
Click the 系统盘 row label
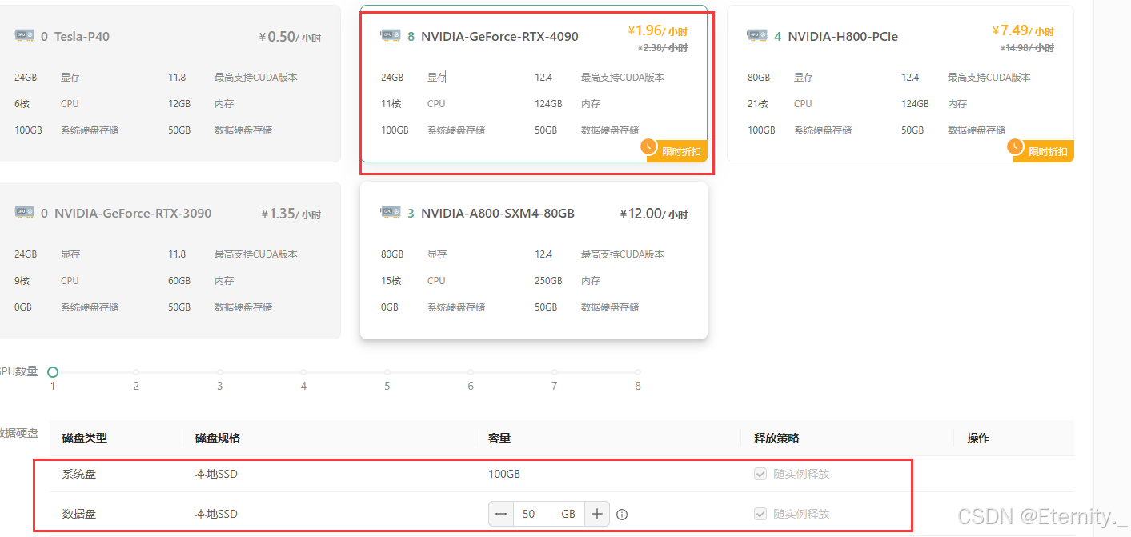point(79,474)
